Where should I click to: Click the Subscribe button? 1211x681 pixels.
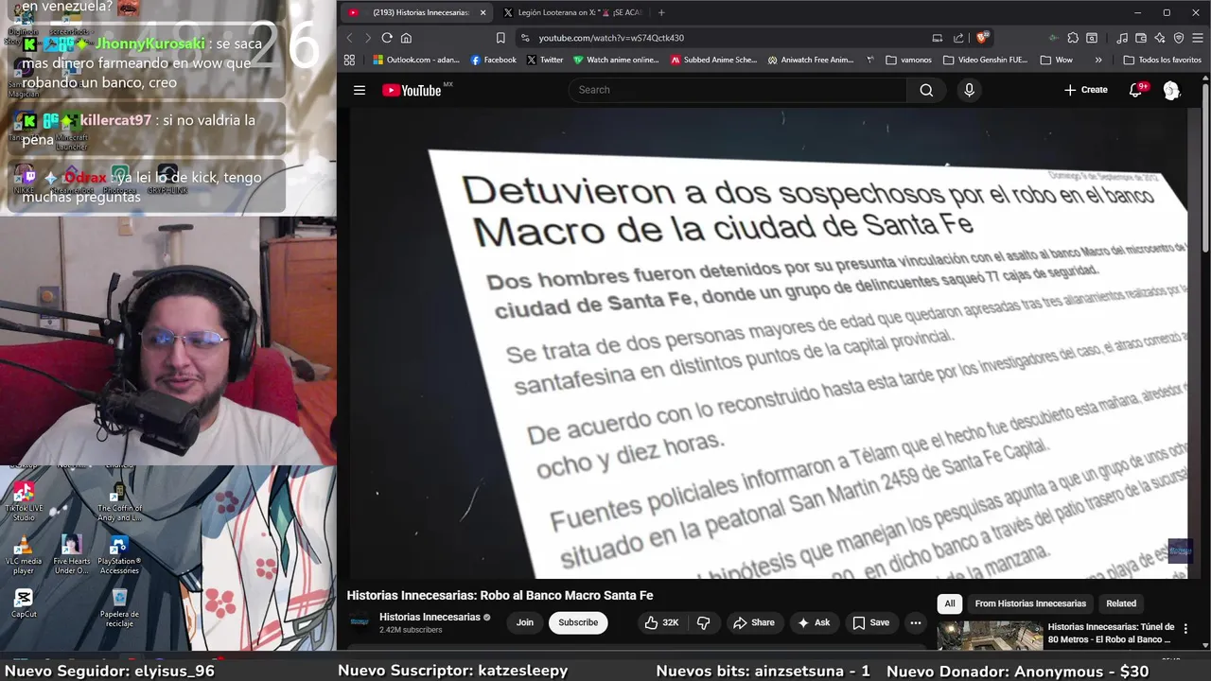(x=578, y=622)
